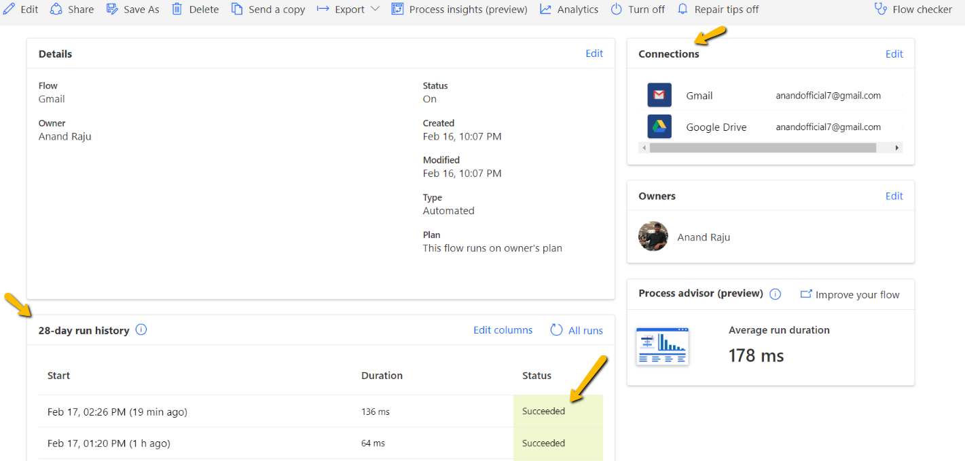Open the 28-day run history info tooltip
This screenshot has height=461, width=965.
141,330
